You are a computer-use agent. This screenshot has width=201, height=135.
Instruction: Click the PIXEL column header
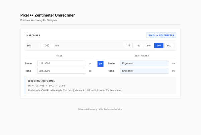click(x=59, y=56)
